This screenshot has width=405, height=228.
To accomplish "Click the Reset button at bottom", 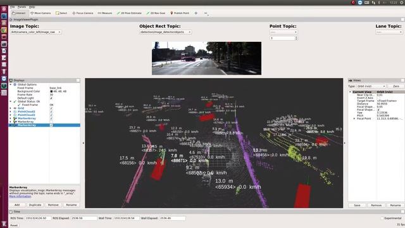I will coord(14,225).
